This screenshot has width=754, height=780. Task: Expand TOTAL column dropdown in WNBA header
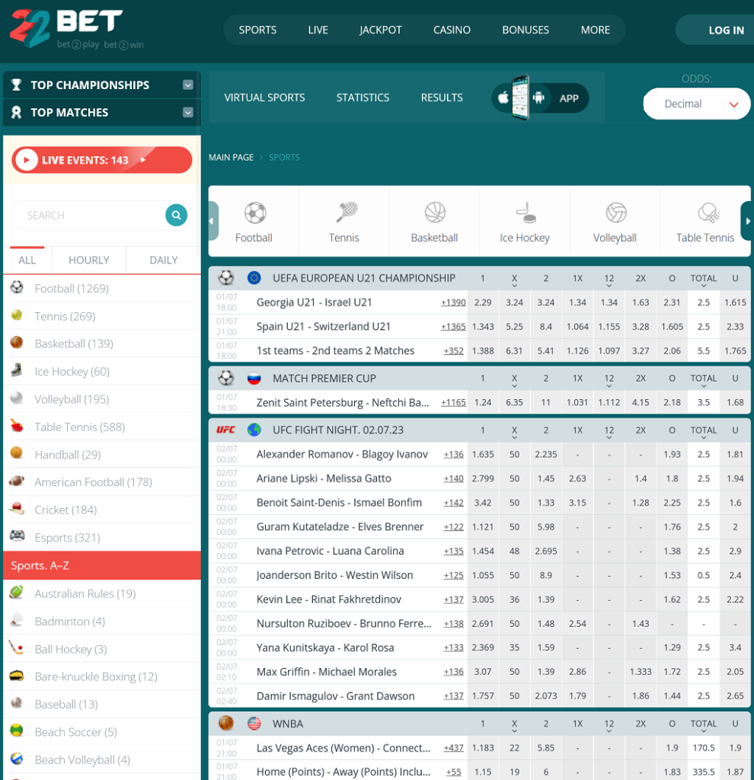tap(703, 732)
